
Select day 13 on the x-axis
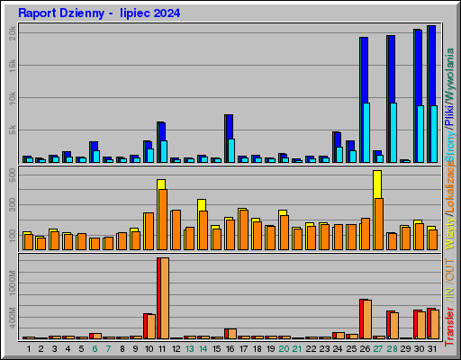click(x=189, y=349)
